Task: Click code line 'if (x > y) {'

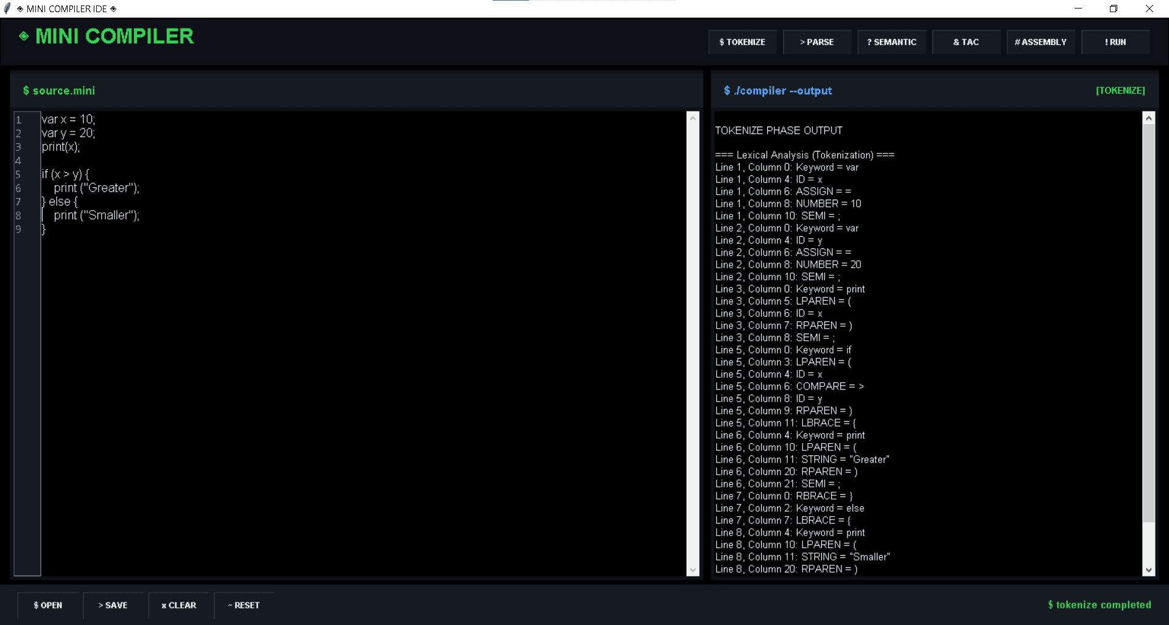Action: [x=65, y=174]
